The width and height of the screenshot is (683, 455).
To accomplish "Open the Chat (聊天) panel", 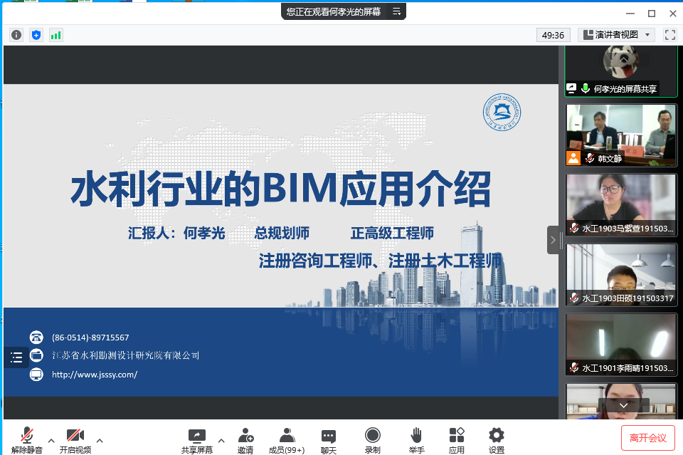I will [x=328, y=440].
